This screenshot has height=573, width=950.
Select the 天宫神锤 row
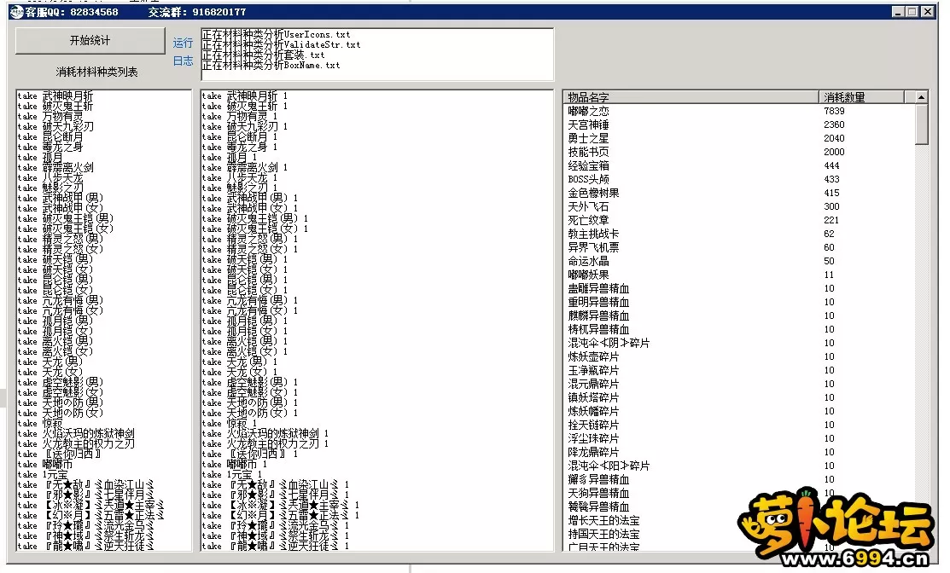click(x=739, y=124)
